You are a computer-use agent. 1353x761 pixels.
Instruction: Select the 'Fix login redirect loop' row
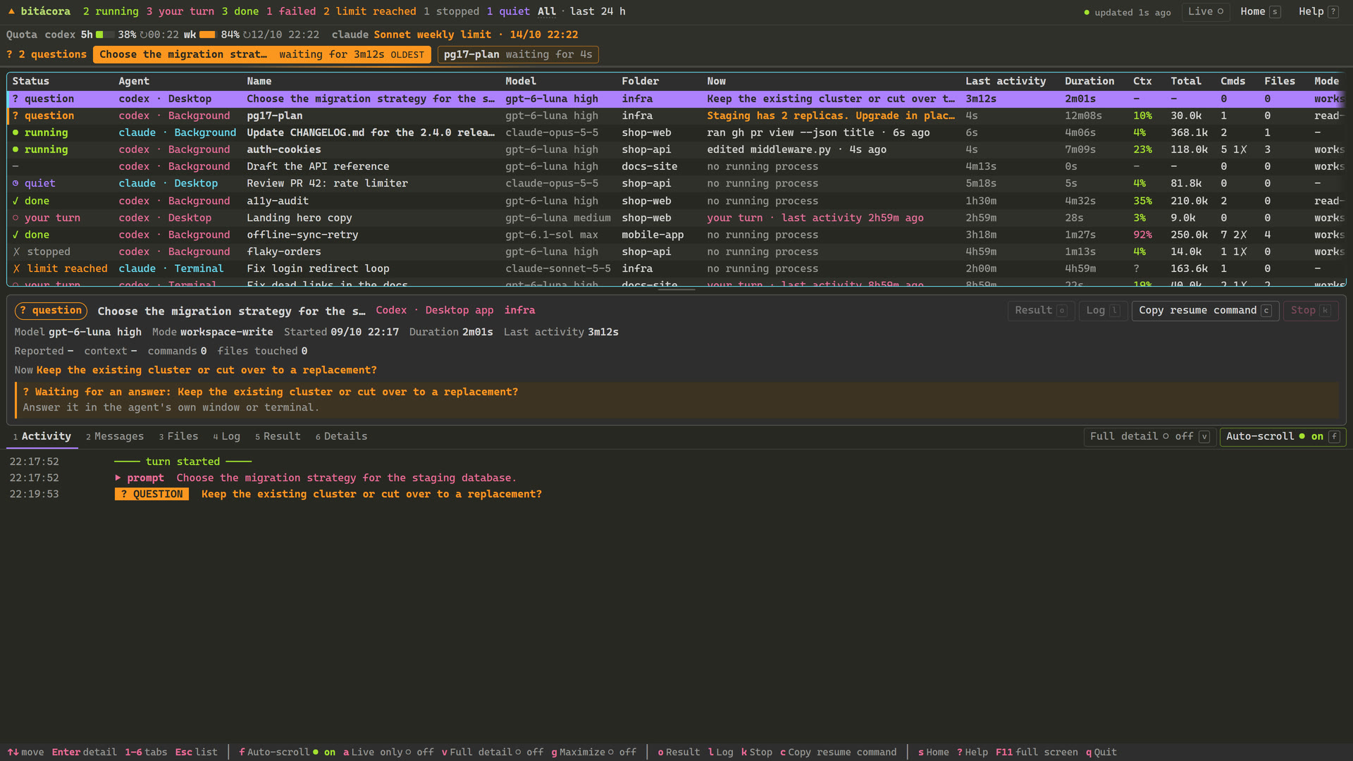click(x=676, y=268)
